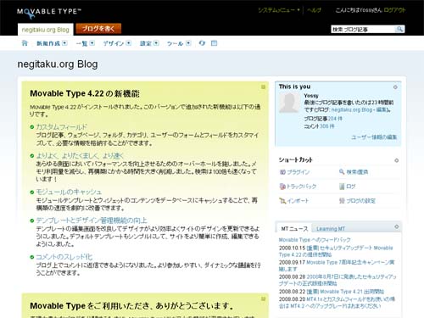This screenshot has height=318, width=424.
Task: Switch to the Learning MT tab
Action: pyautogui.click(x=331, y=229)
